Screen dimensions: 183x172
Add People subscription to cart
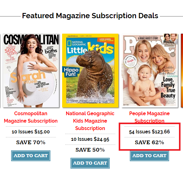click(149, 156)
